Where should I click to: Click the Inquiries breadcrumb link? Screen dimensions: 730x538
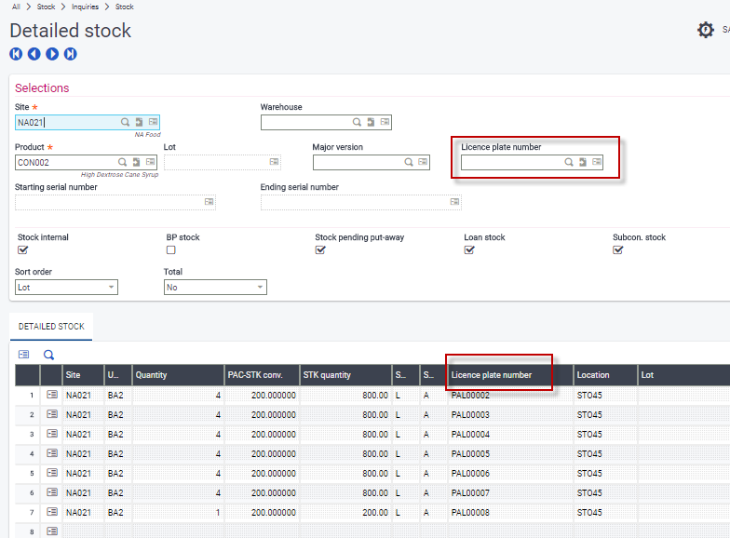coord(86,7)
